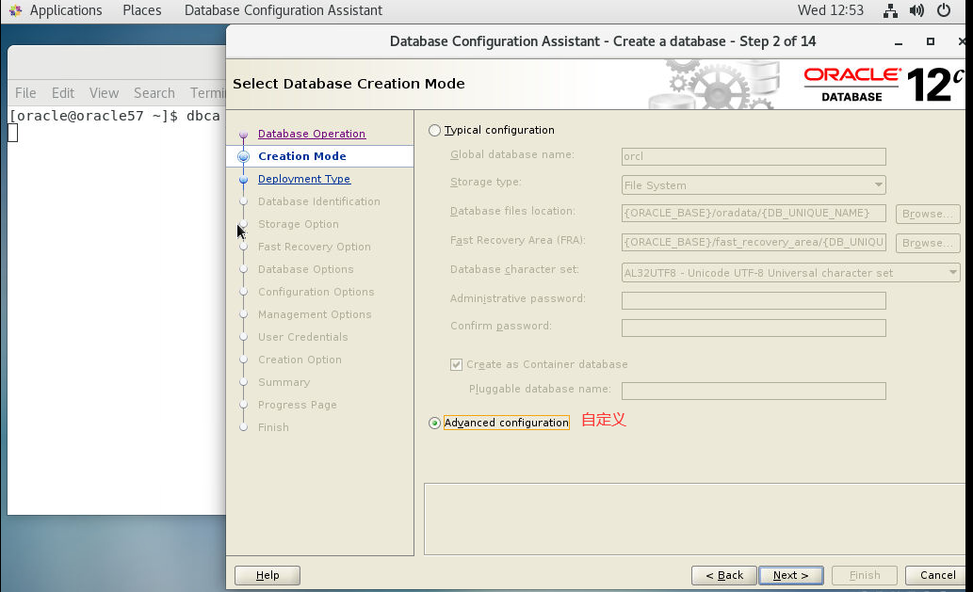Click the Finish step label in sidebar
The height and width of the screenshot is (592, 973).
(x=274, y=427)
